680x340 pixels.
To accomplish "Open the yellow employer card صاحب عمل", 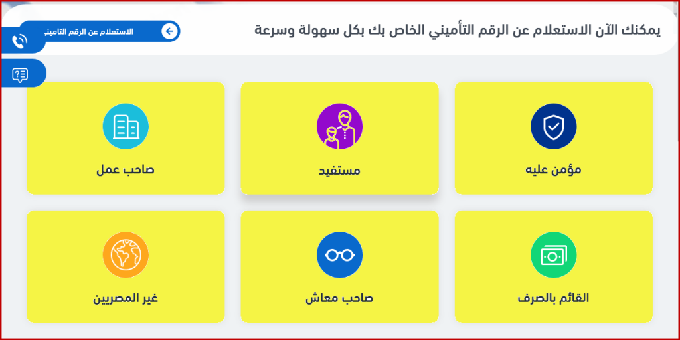I will (126, 138).
